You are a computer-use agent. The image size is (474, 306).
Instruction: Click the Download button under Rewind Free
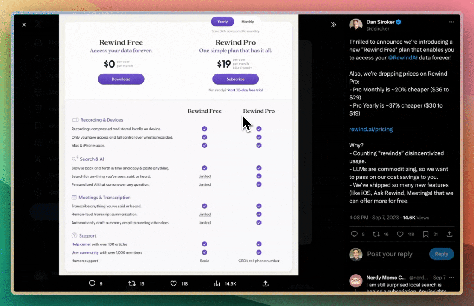coord(121,79)
